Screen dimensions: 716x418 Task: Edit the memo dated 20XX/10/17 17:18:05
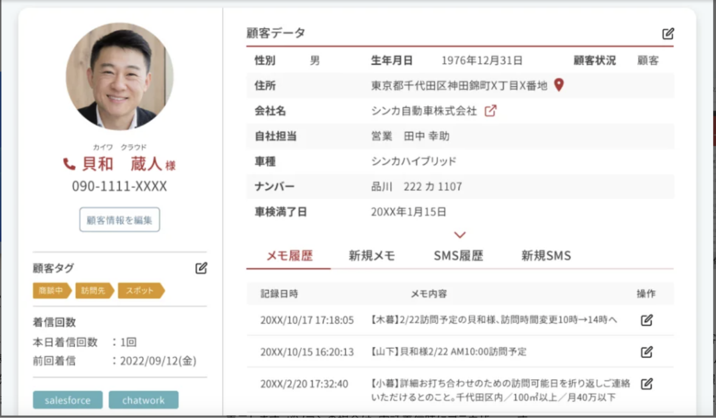pyautogui.click(x=646, y=320)
